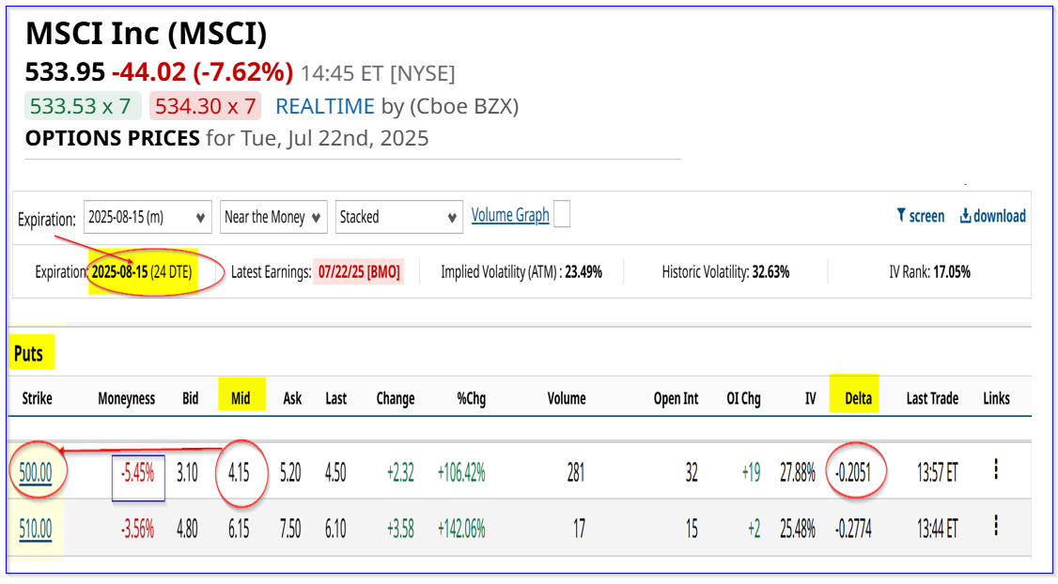Sort by IV column header
This screenshot has width=1058, height=584.
pos(810,398)
